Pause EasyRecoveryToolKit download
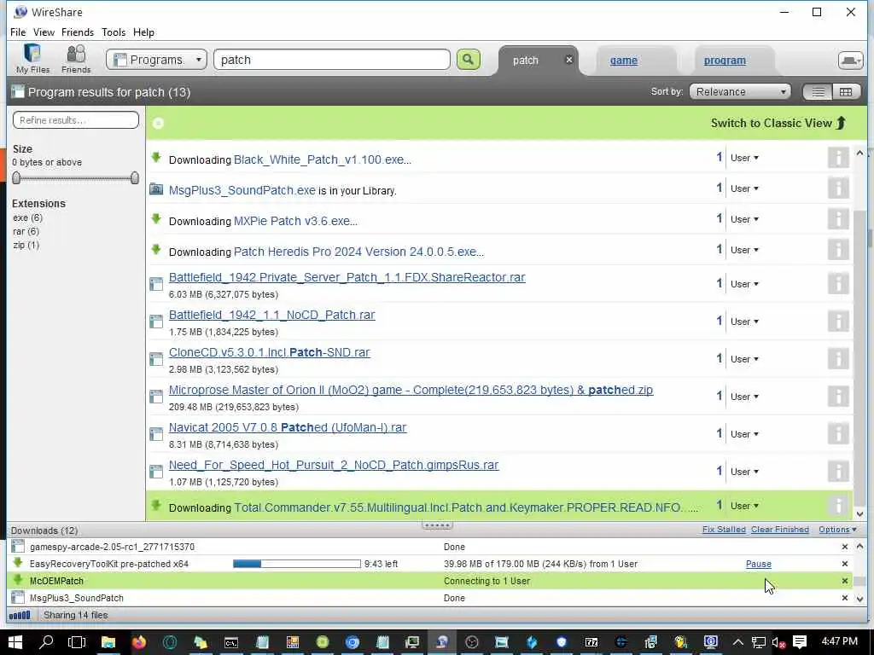Screen dimensions: 874x655 pos(758,565)
